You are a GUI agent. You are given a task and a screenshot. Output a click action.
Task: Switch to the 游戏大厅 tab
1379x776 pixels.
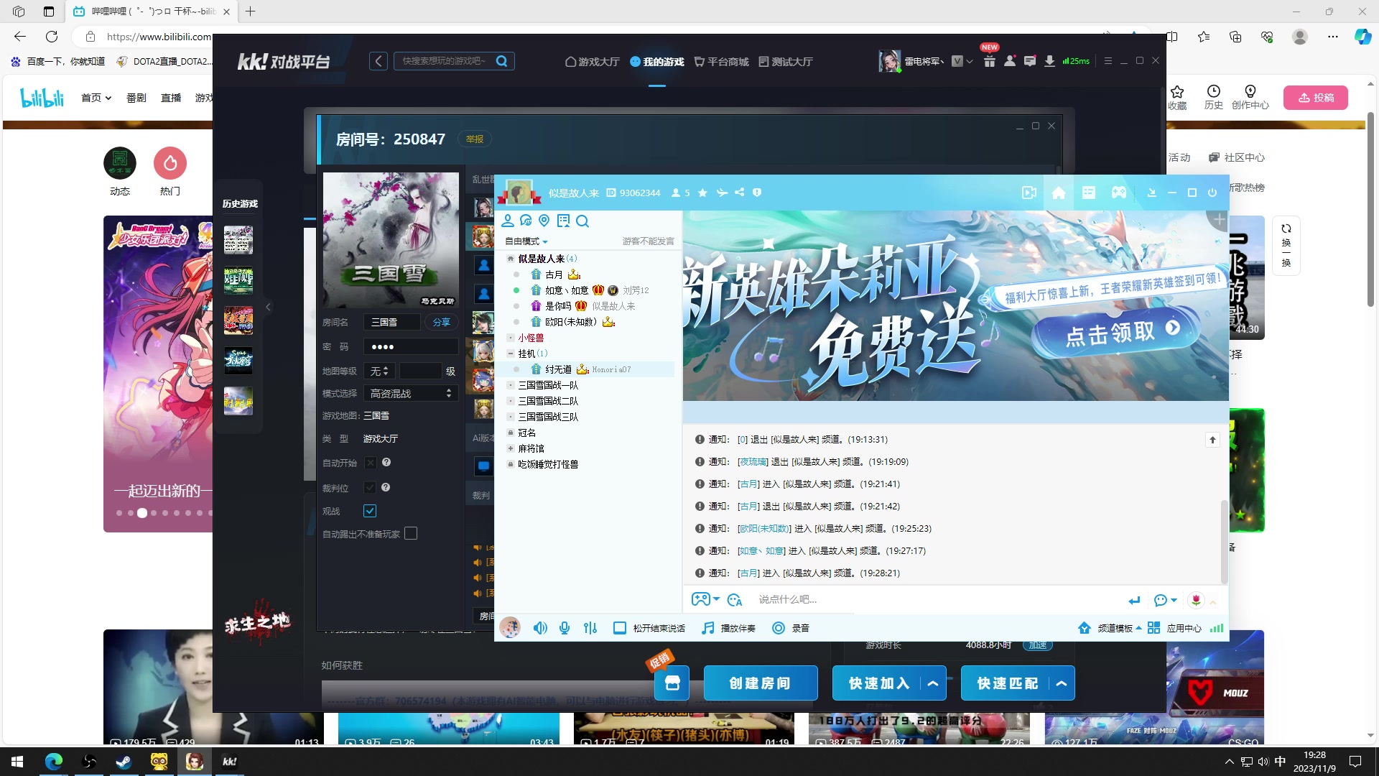592,62
